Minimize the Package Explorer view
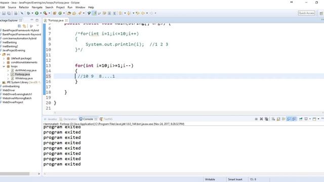Viewport: 324px width, 182px height. coord(31,20)
